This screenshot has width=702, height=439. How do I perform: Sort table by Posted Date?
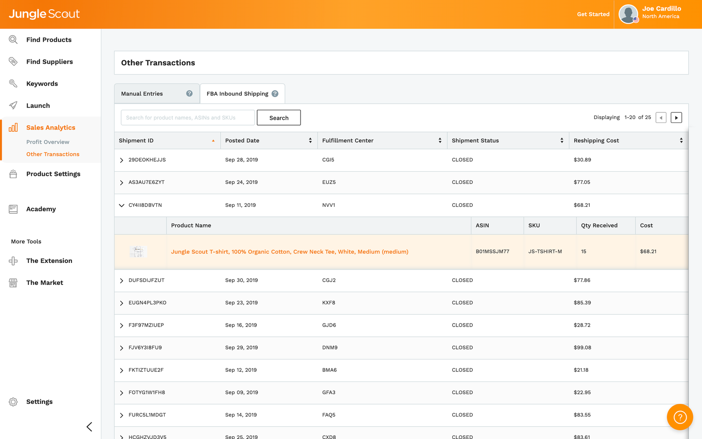pyautogui.click(x=310, y=140)
